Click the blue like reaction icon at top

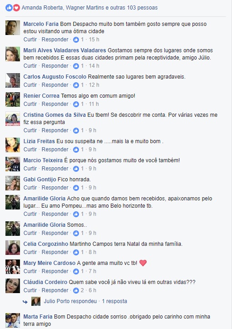[9, 8]
